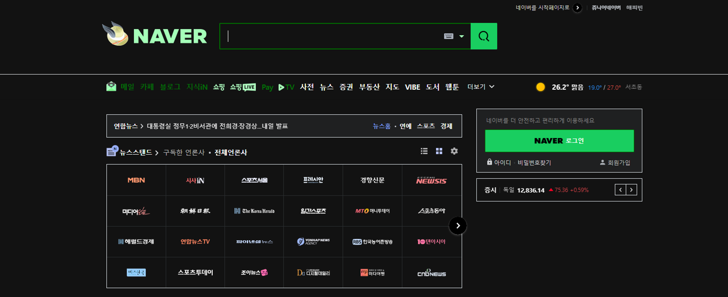
Task: Show next stock index arrow
Action: coord(632,190)
